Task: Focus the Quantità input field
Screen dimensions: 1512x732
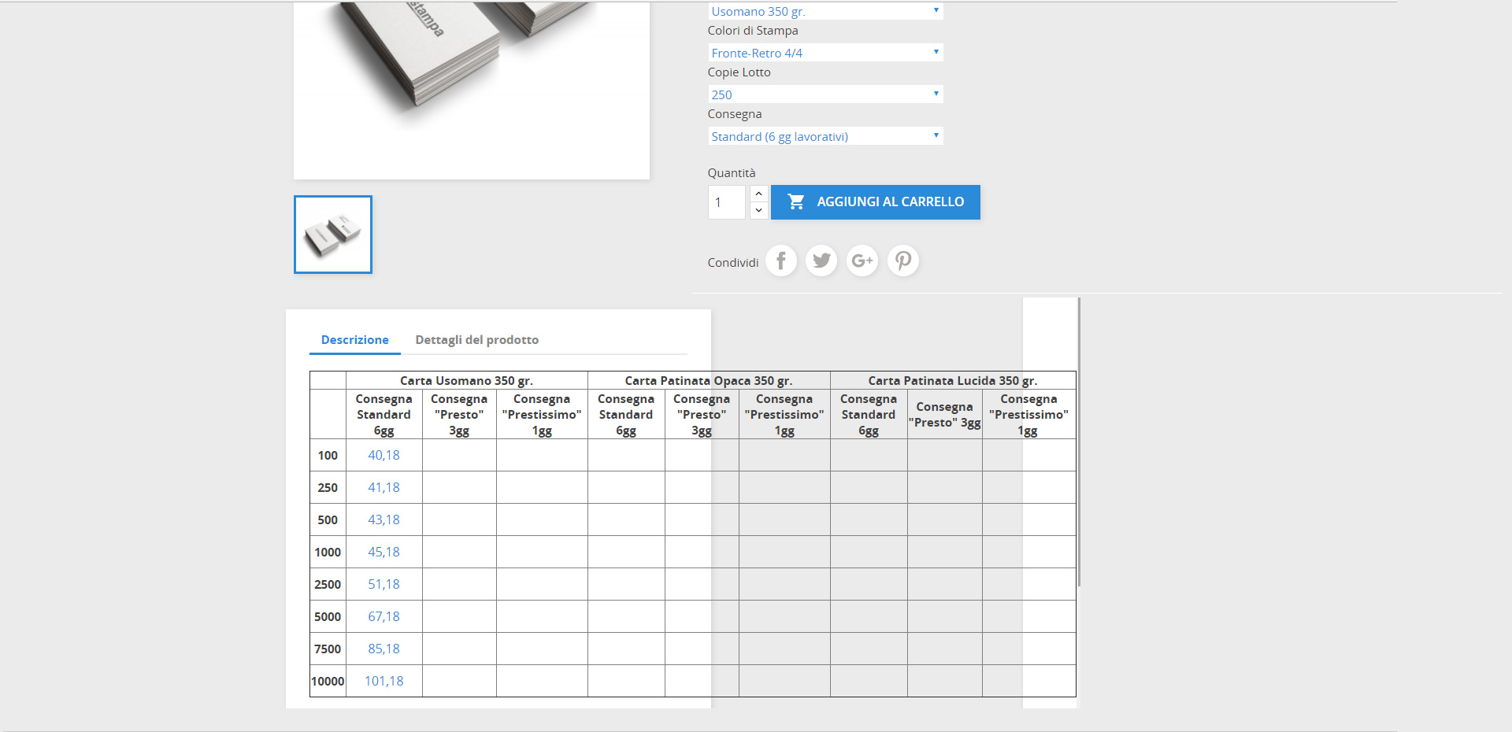Action: point(726,202)
